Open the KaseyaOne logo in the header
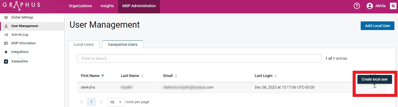This screenshot has width=398, height=107. [393, 6]
